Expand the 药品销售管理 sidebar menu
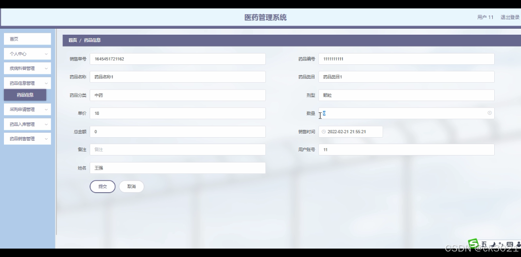Image resolution: width=521 pixels, height=257 pixels. click(28, 139)
